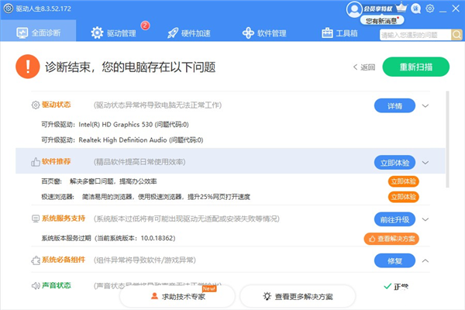
Task: Close the 驱动人生 window
Action: pos(456,9)
